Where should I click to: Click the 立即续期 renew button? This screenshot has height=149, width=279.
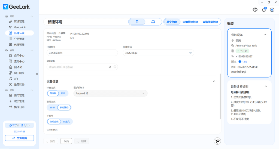[x=19, y=138]
